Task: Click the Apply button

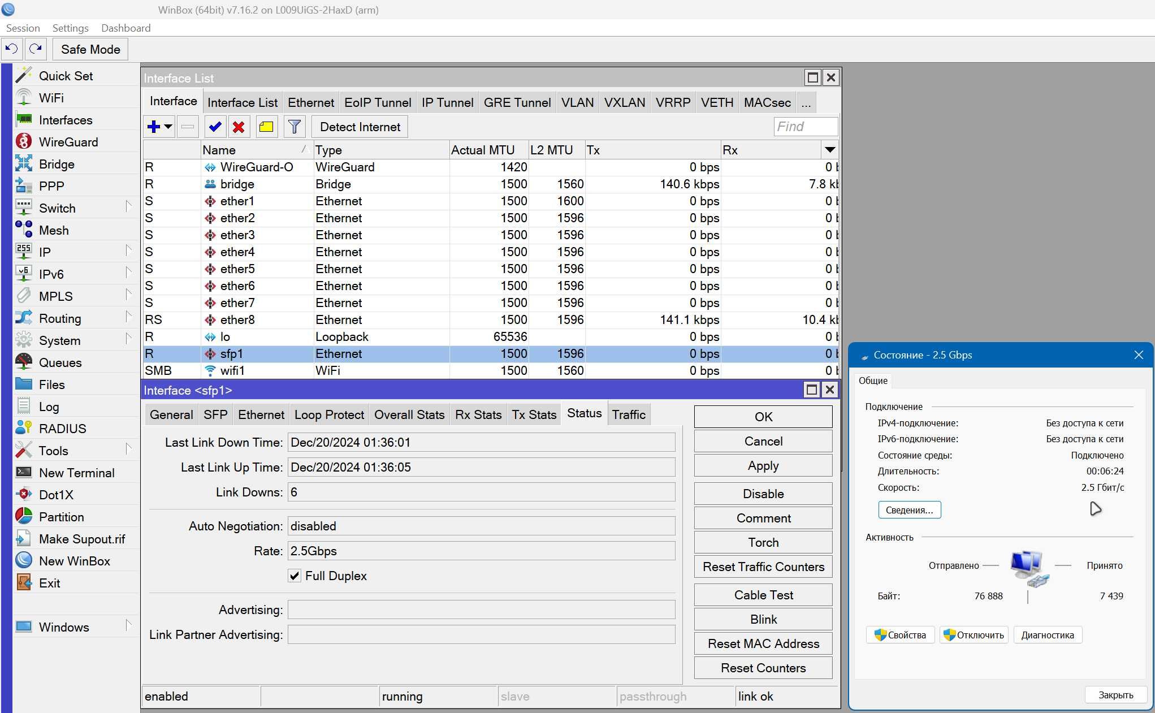Action: (x=763, y=465)
